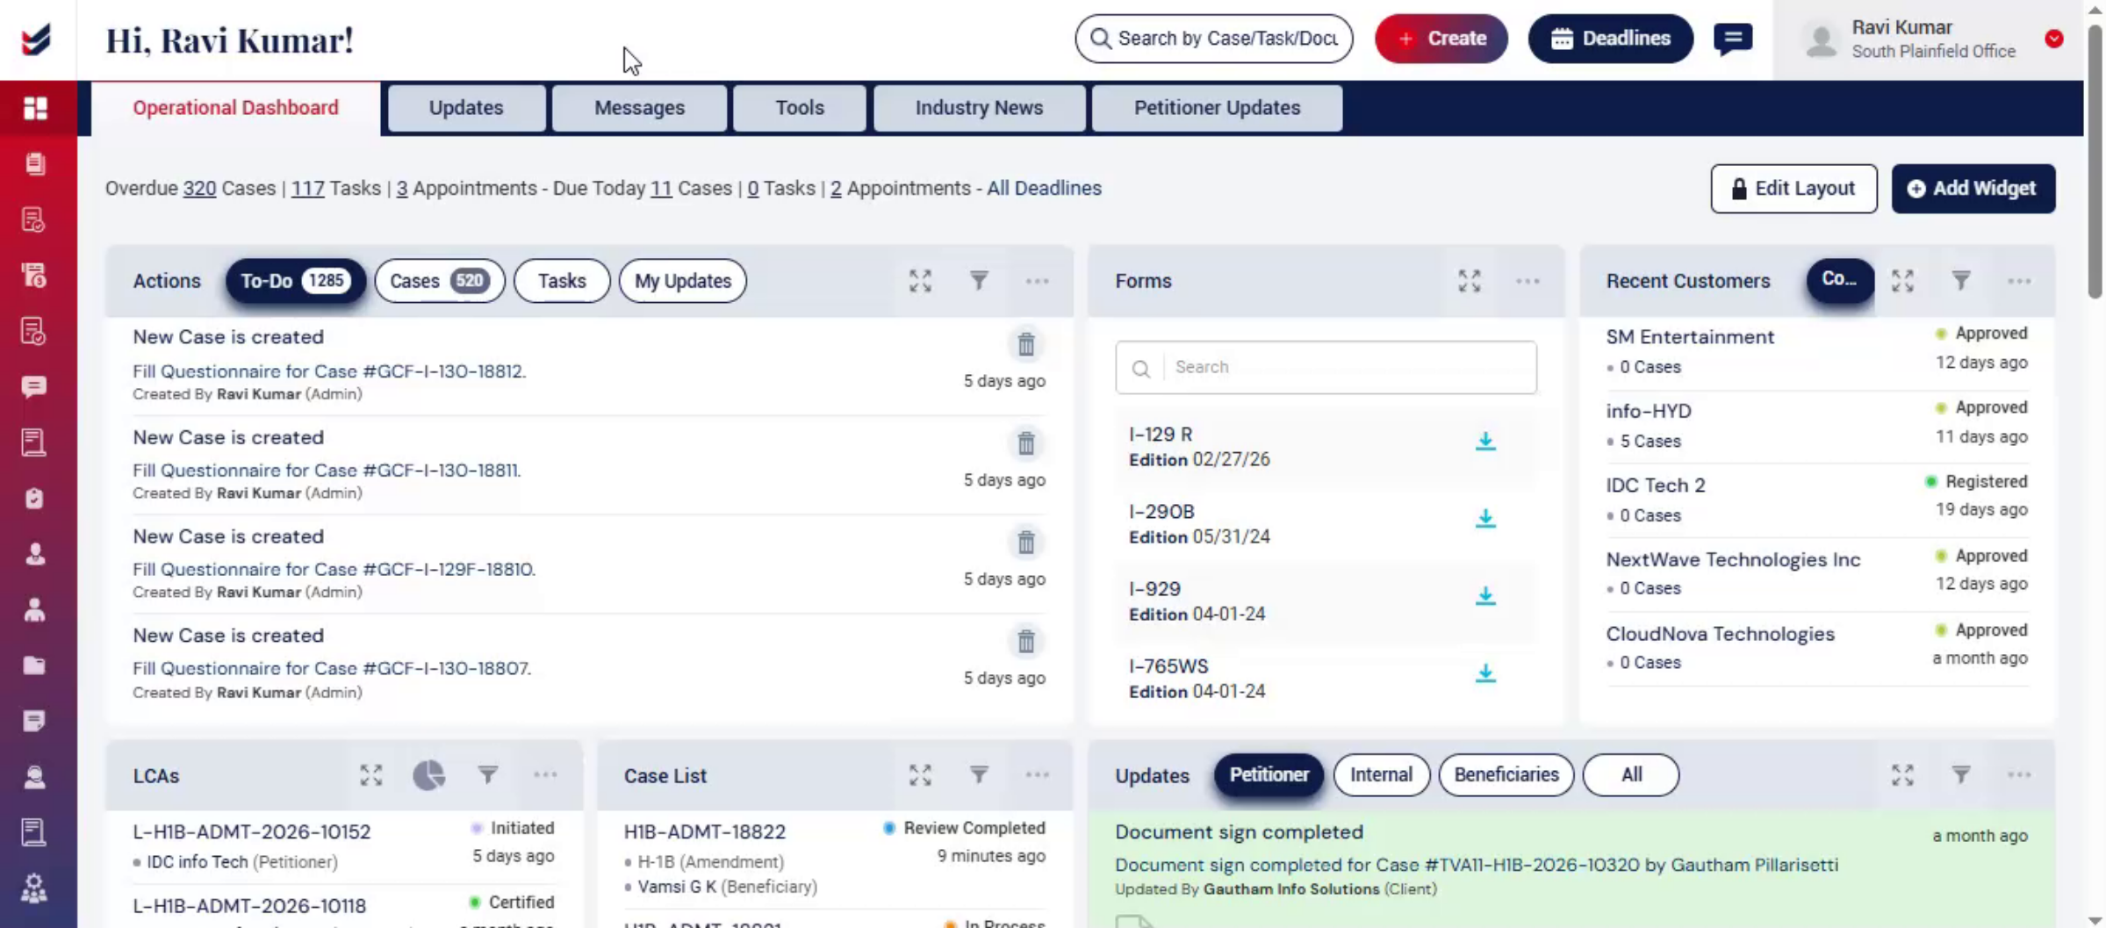The width and height of the screenshot is (2106, 928).
Task: Expand the Case List widget
Action: pos(920,775)
